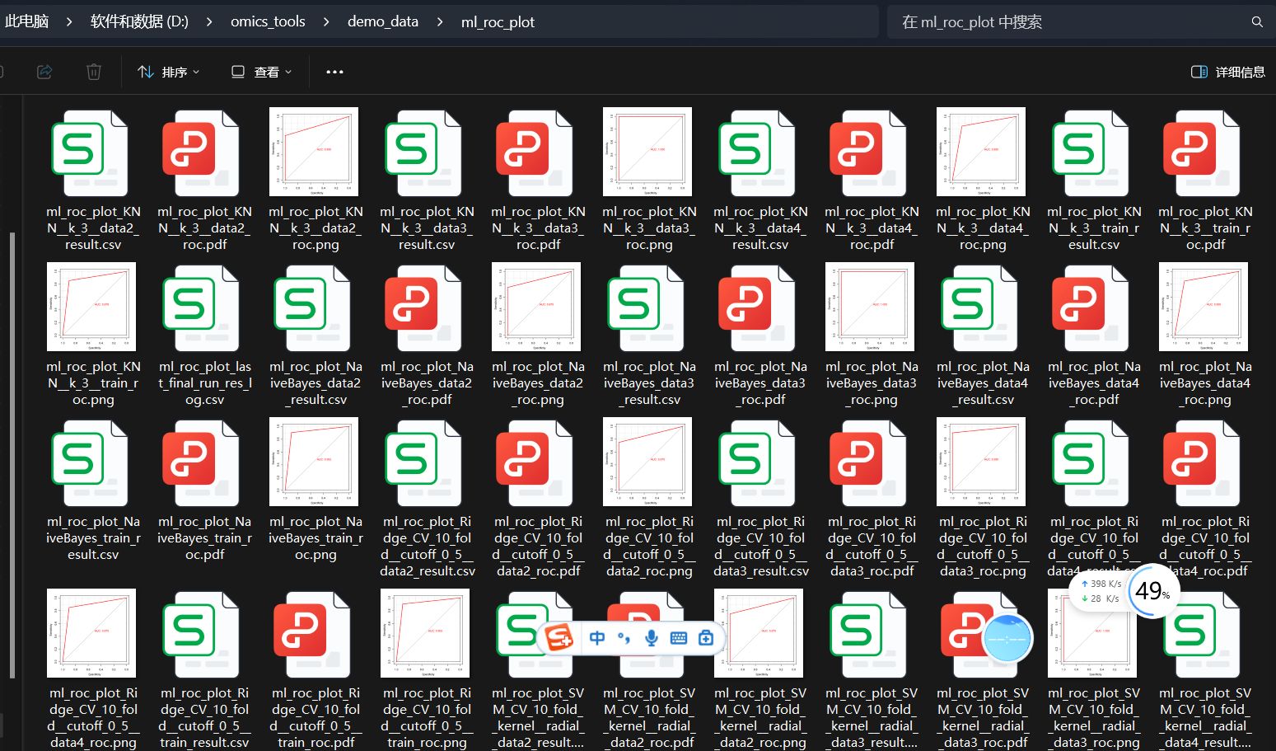The width and height of the screenshot is (1276, 751).
Task: Select Ridge_CV_10_fold cutoff train_roc.png thumbnail
Action: [425, 633]
